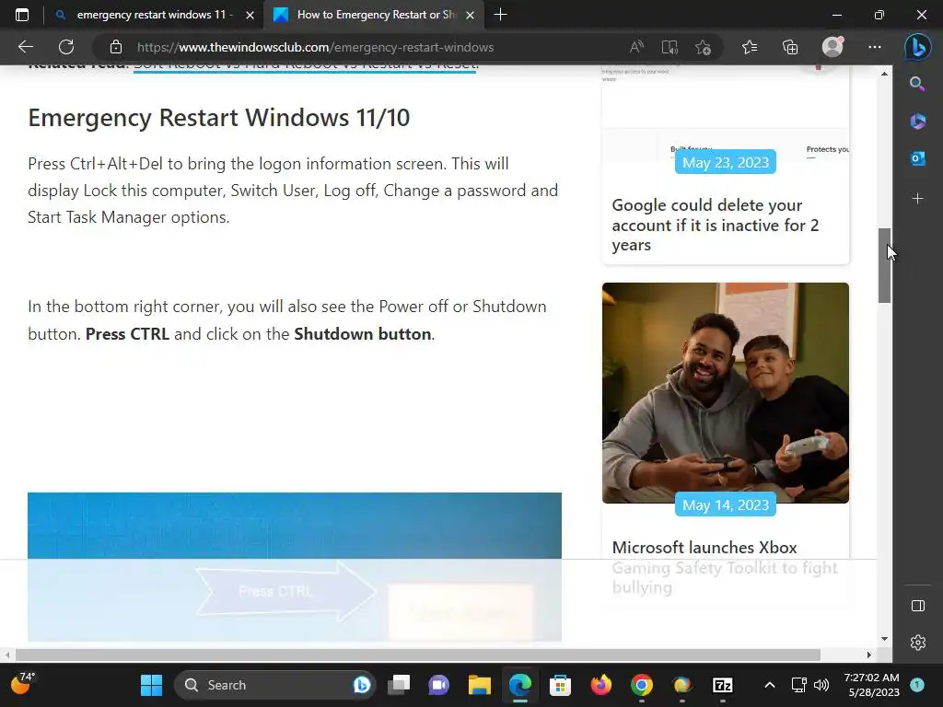Open a new browser tab
Image resolution: width=943 pixels, height=707 pixels.
point(500,15)
